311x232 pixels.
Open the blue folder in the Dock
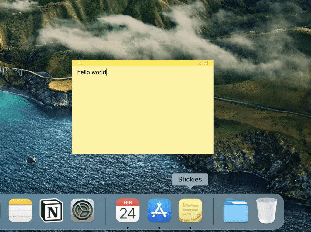click(235, 210)
